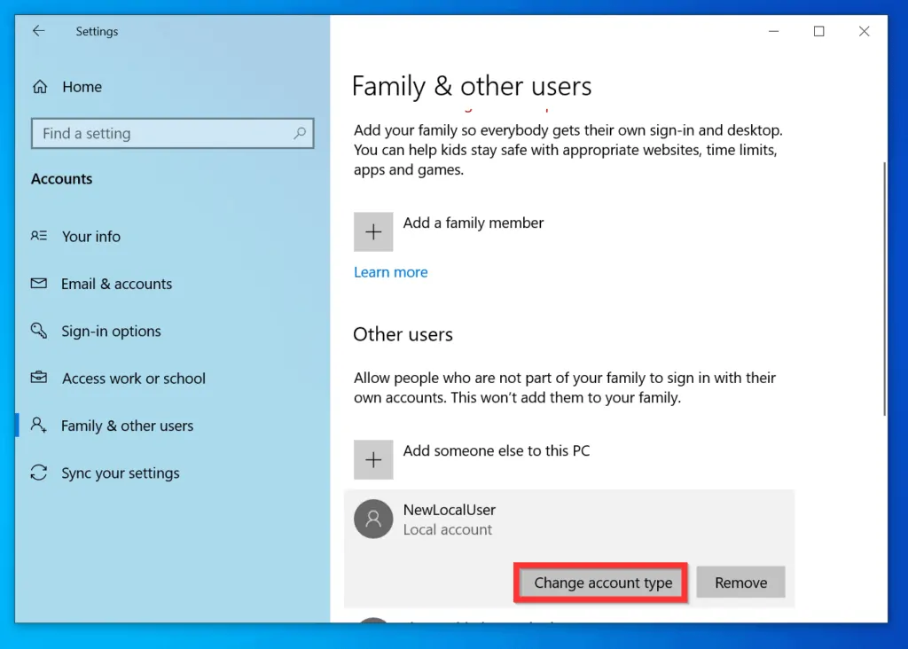Click the vertical scrollbar thumb
The height and width of the screenshot is (649, 908).
click(884, 288)
